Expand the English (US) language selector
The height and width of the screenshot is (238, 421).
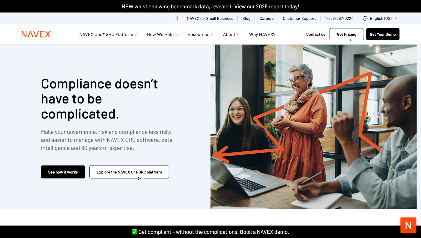(380, 18)
